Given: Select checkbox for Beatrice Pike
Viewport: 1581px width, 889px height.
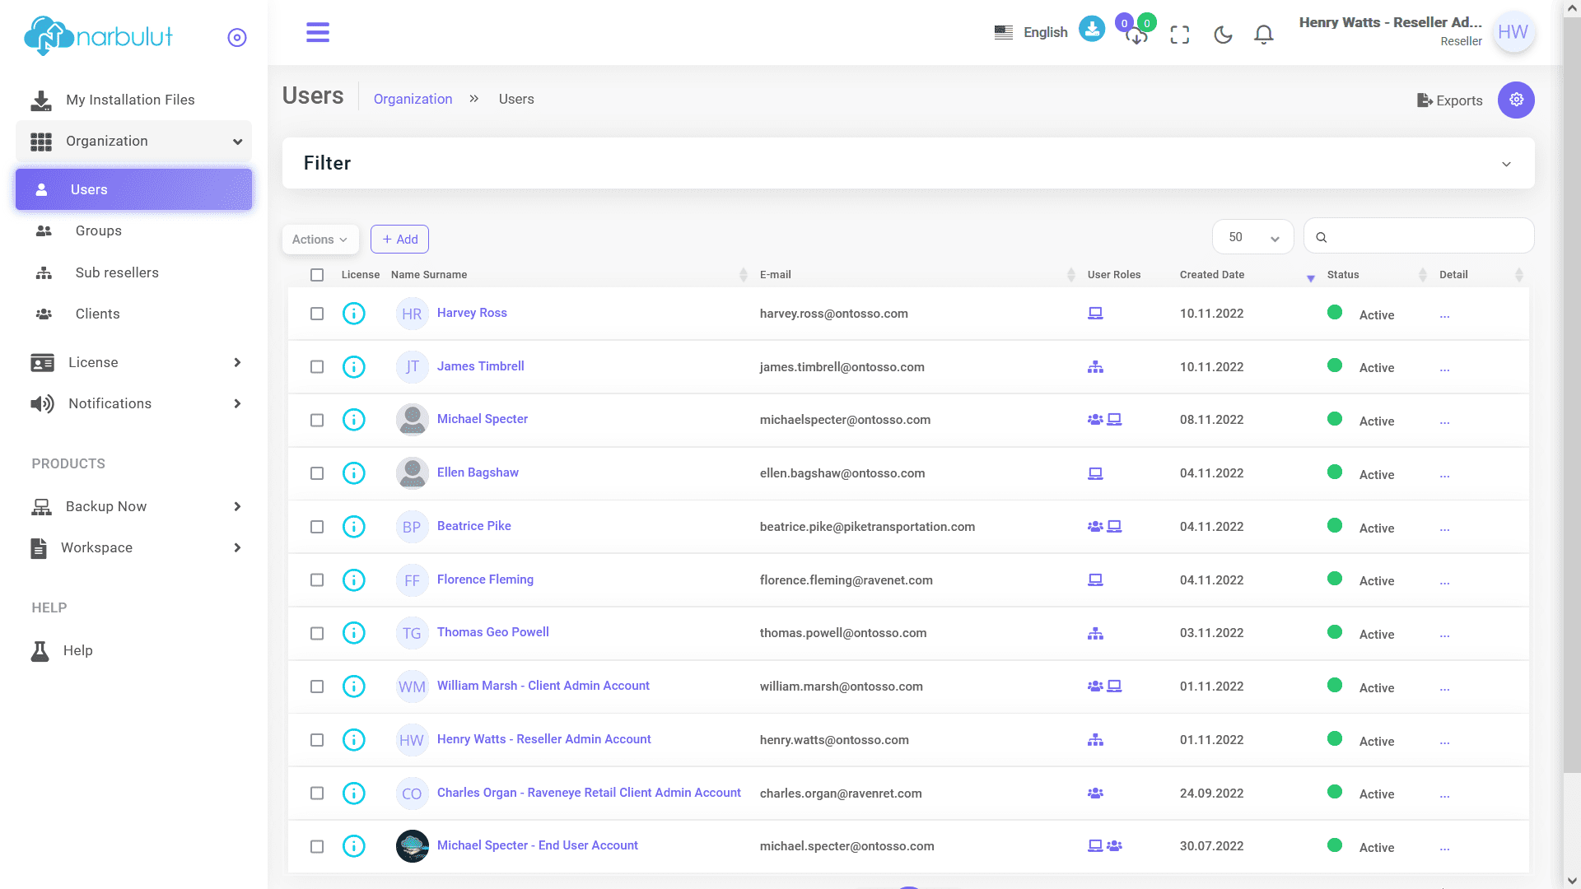Looking at the screenshot, I should click(317, 527).
